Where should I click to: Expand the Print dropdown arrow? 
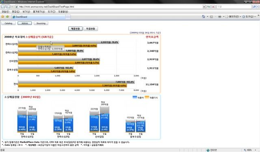point(224,17)
